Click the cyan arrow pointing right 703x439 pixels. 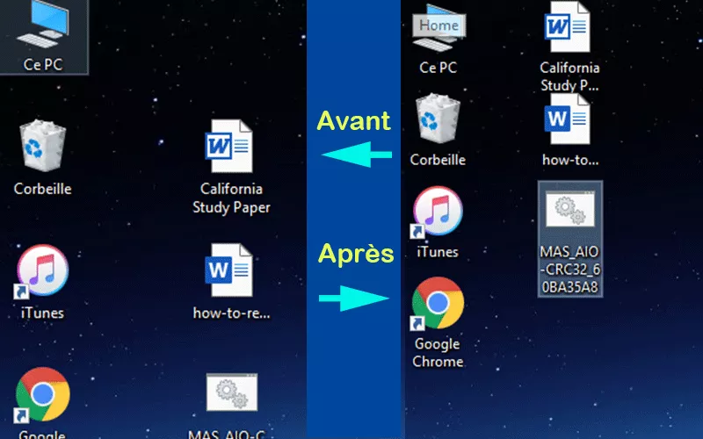354,300
